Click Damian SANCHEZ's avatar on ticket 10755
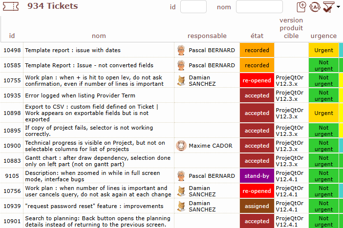Viewport: 343px width, 228px height. 181,80
